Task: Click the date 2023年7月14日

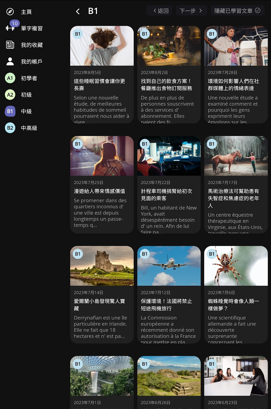Action: click(x=89, y=292)
